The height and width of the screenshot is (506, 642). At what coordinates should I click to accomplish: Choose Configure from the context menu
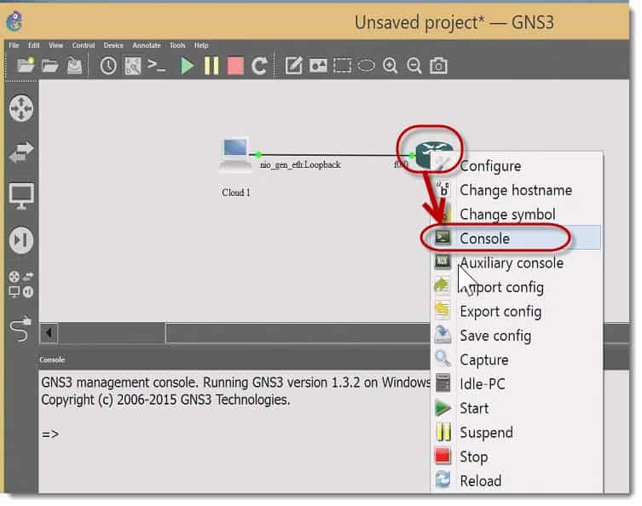517,166
